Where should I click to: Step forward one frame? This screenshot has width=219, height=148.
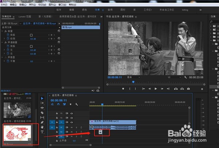[x=162, y=89]
